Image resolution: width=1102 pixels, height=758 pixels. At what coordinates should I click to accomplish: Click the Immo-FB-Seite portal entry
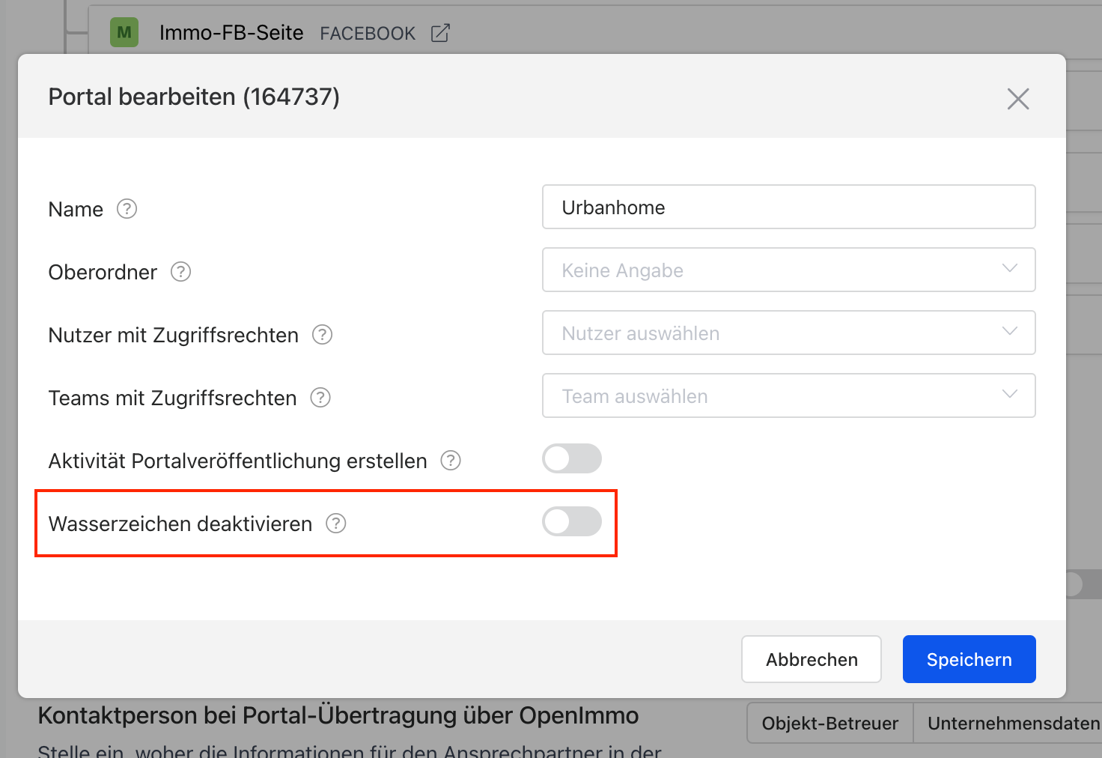231,33
